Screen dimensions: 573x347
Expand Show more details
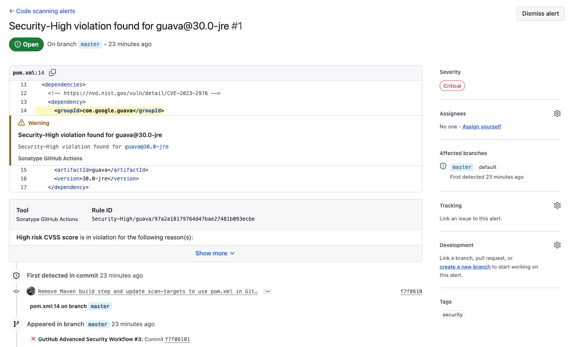click(215, 253)
